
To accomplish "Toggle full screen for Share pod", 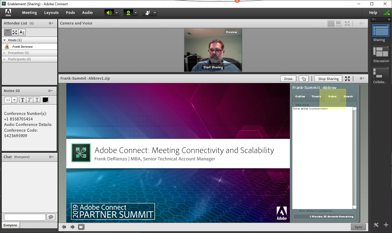I will 347,79.
